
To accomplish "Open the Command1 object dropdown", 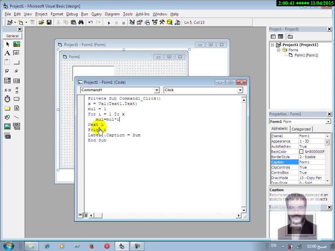I will (x=157, y=90).
